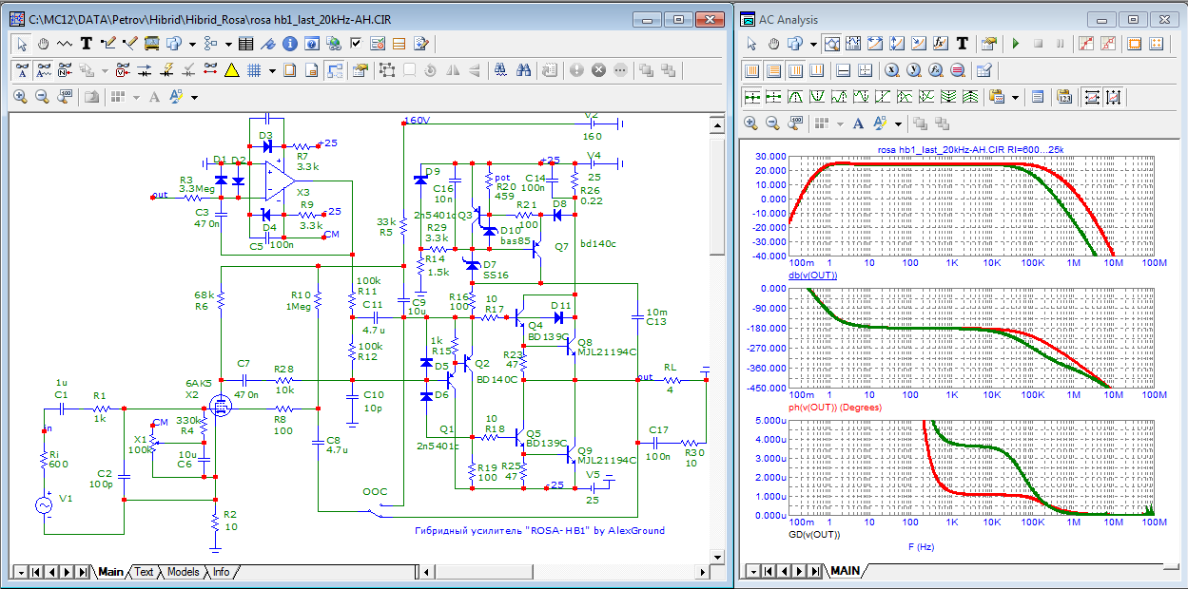Toggle the checkbox icon in schematic toolbar
Screen dimensions: 1188x589
(x=356, y=43)
